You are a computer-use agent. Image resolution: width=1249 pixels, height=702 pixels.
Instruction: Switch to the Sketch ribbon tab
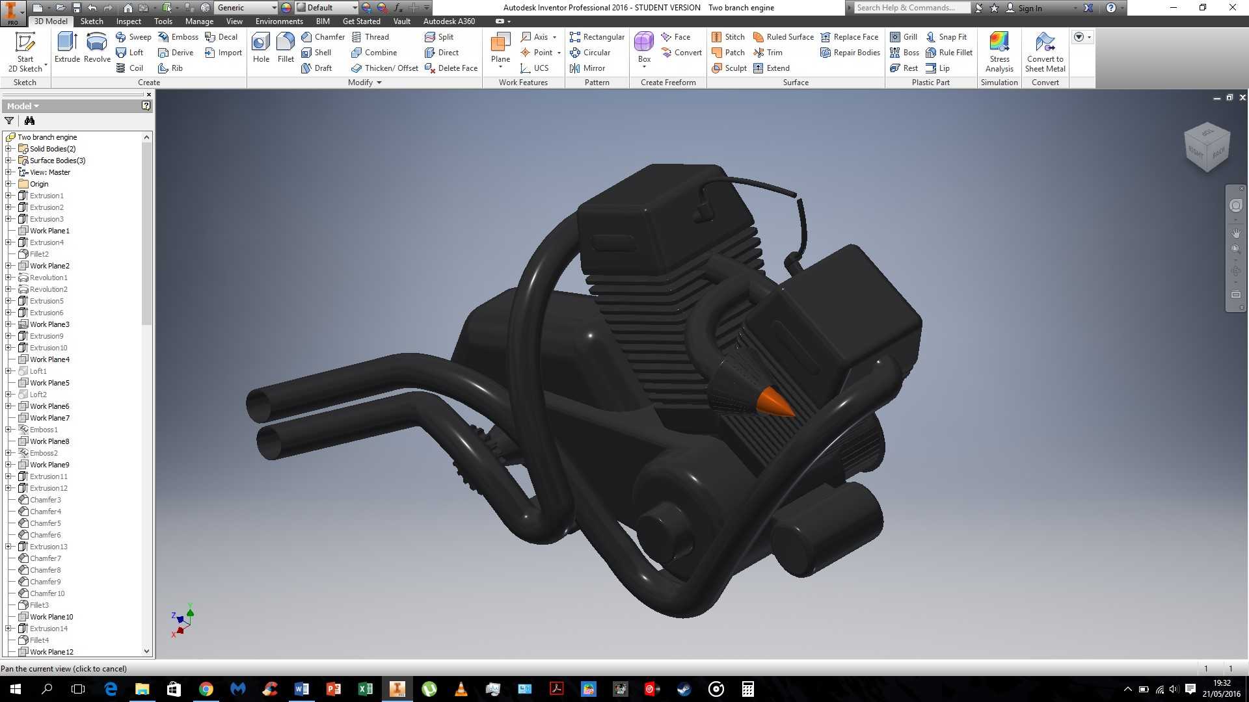coord(92,21)
